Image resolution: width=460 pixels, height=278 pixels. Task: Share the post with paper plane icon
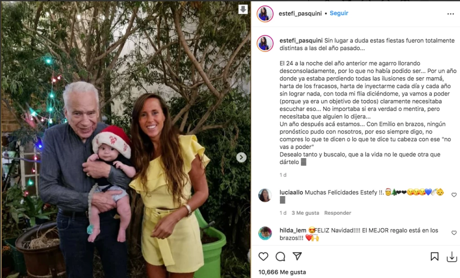297,256
